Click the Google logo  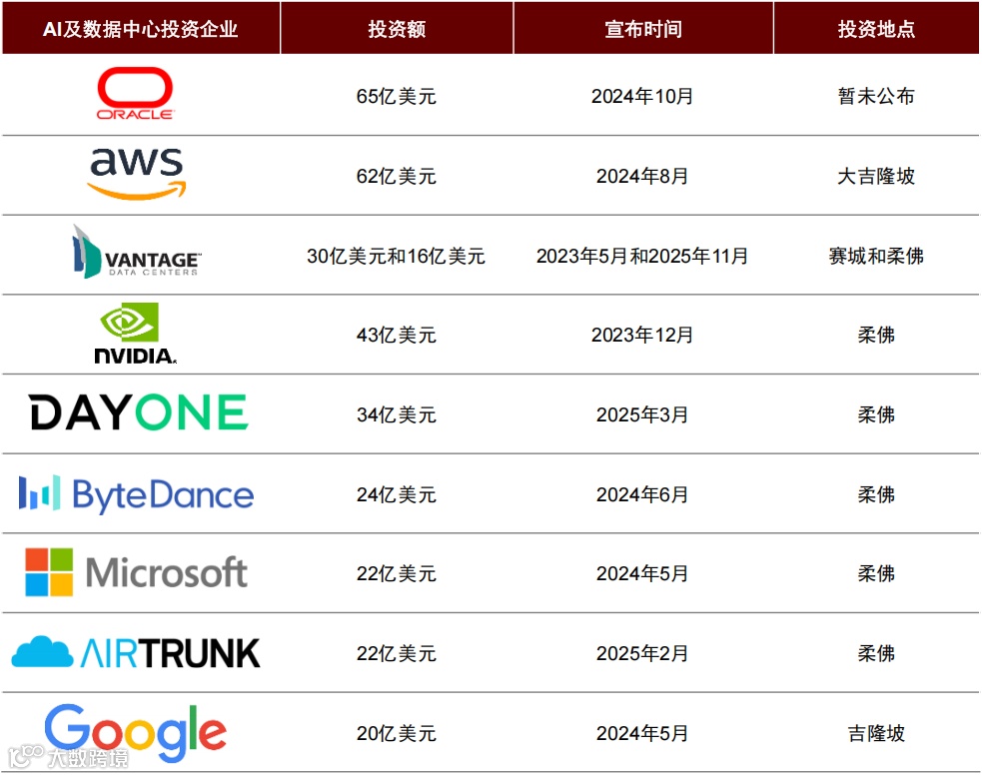pyautogui.click(x=135, y=732)
